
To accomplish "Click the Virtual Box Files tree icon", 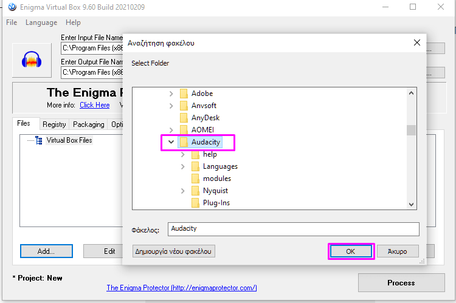I will (39, 140).
